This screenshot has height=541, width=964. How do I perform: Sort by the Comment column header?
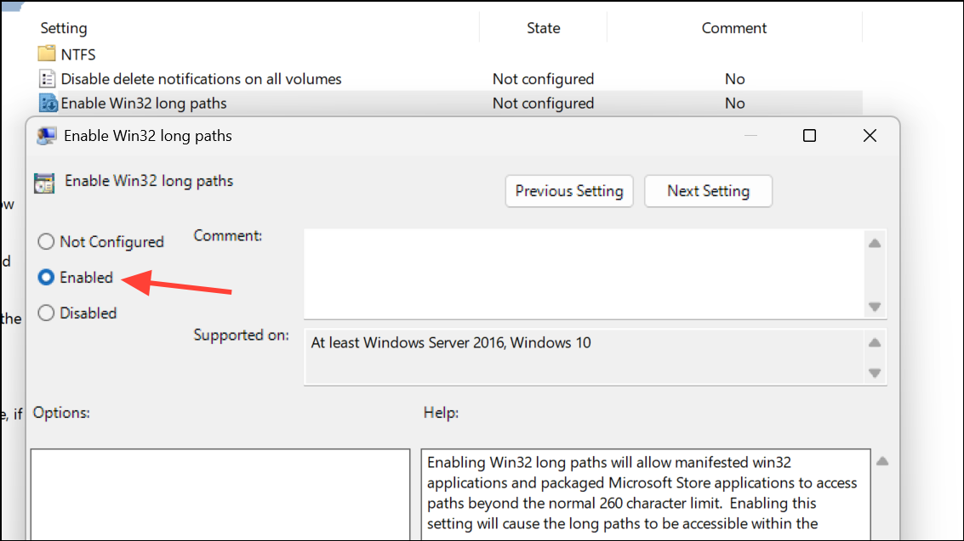click(x=733, y=27)
